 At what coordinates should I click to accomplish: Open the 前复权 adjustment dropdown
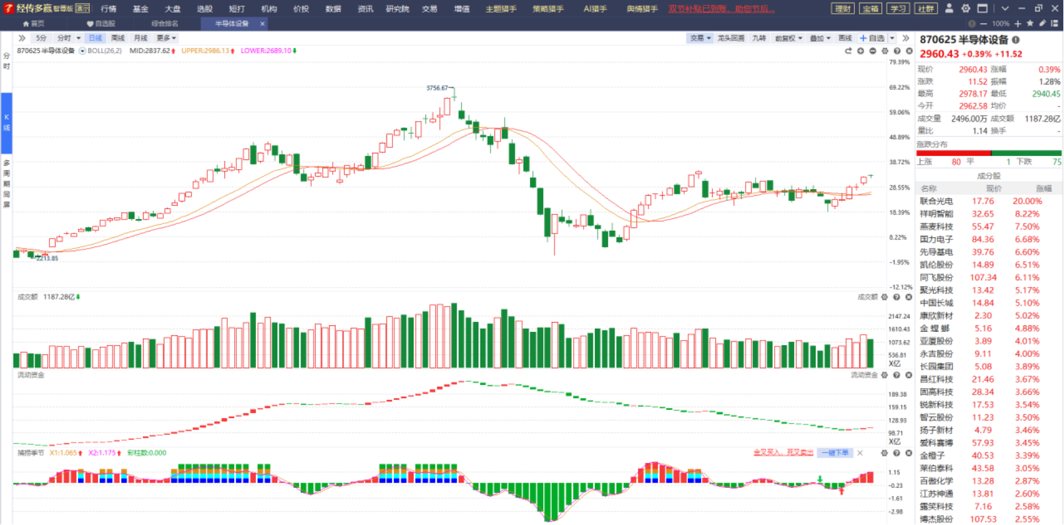[x=788, y=38]
